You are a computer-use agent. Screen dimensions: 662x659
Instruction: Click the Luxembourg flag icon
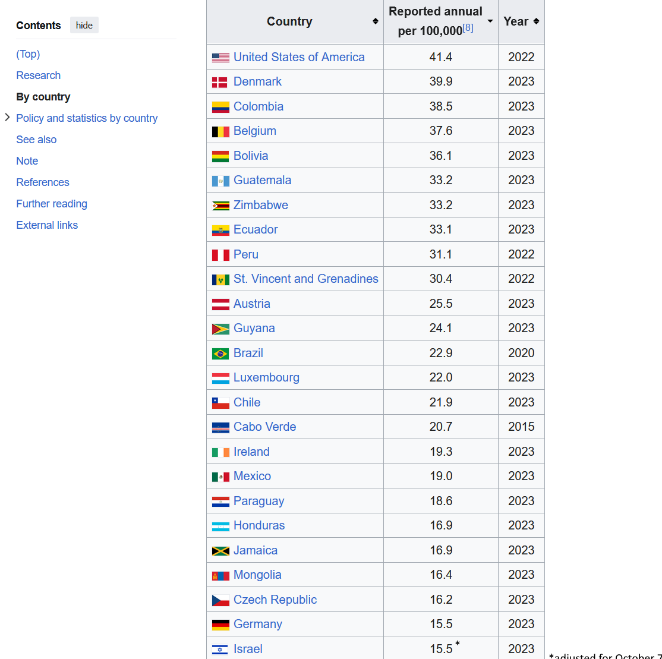[220, 379]
